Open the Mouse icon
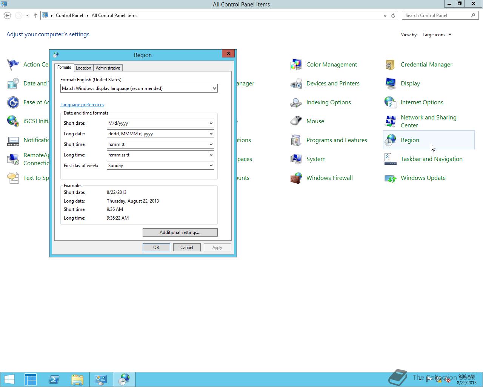This screenshot has height=387, width=483. 296,121
